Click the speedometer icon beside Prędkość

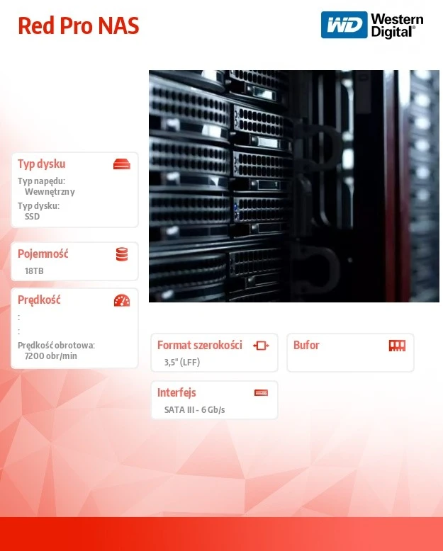(122, 300)
